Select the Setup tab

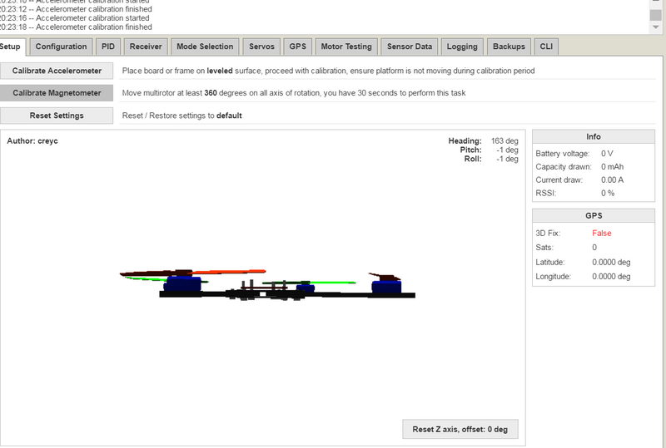pos(11,47)
